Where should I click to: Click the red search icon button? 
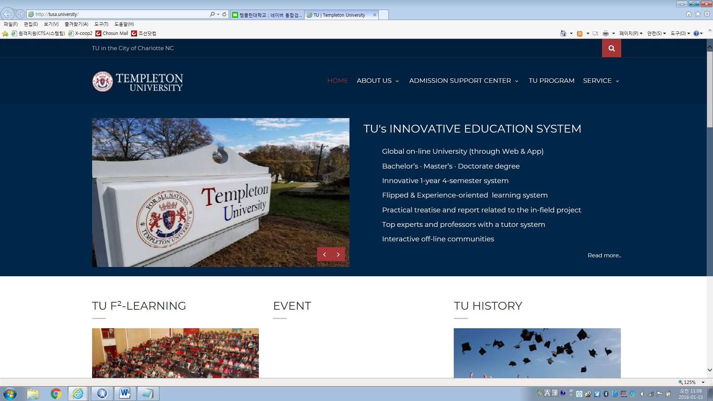coord(611,48)
